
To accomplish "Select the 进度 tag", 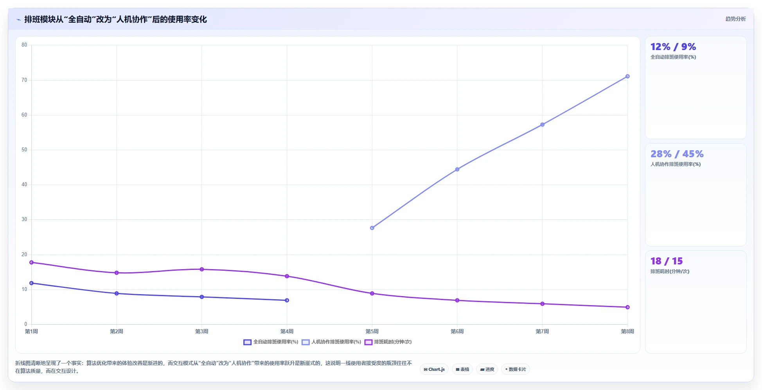I will (487, 369).
